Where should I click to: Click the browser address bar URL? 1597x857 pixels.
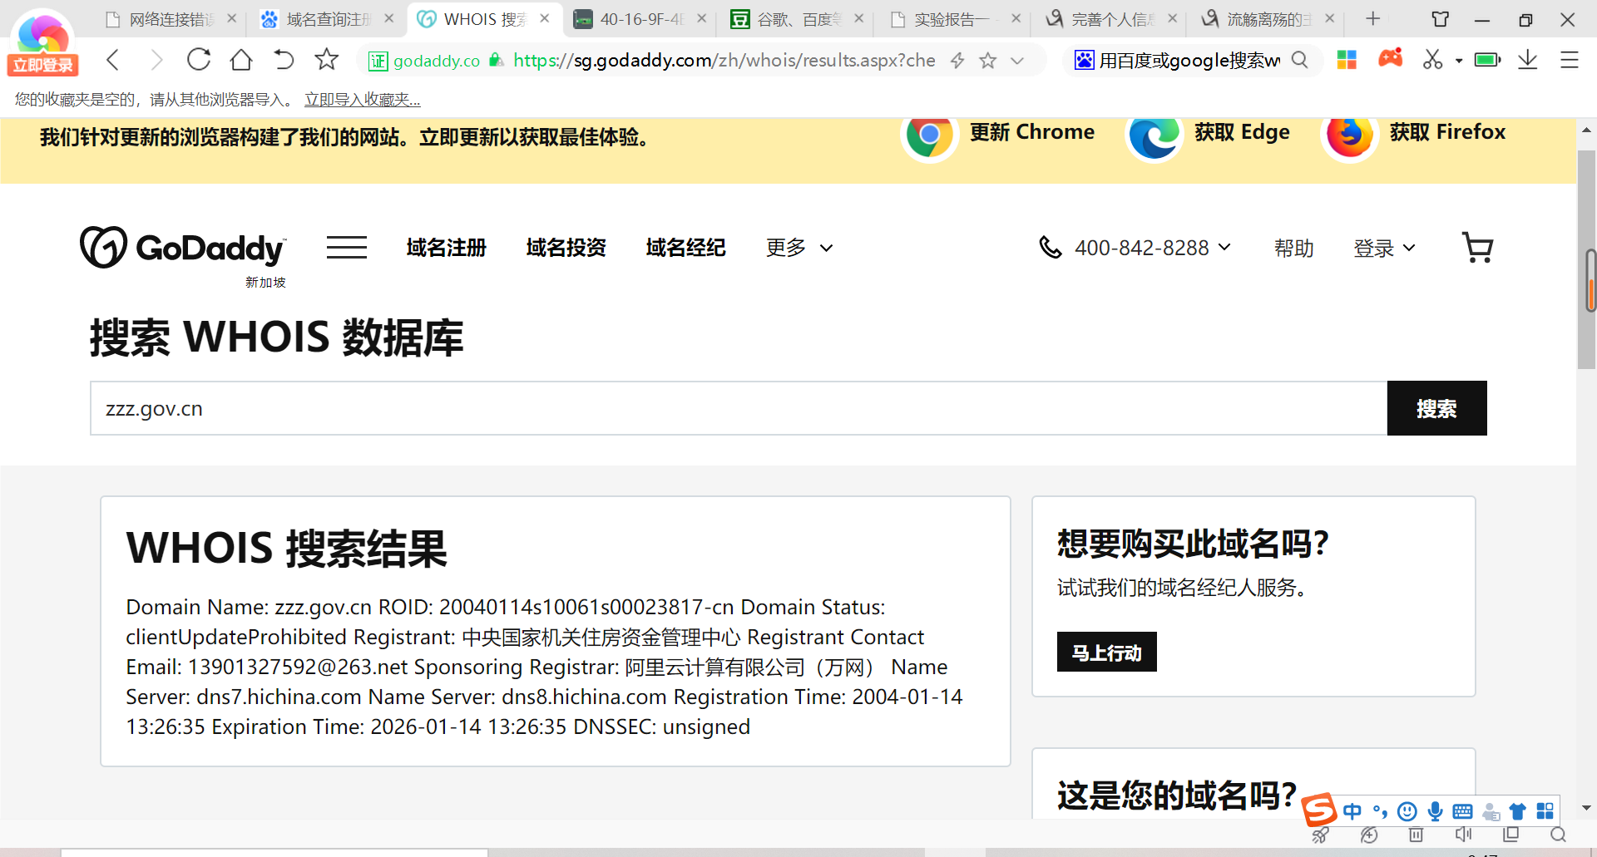click(724, 60)
